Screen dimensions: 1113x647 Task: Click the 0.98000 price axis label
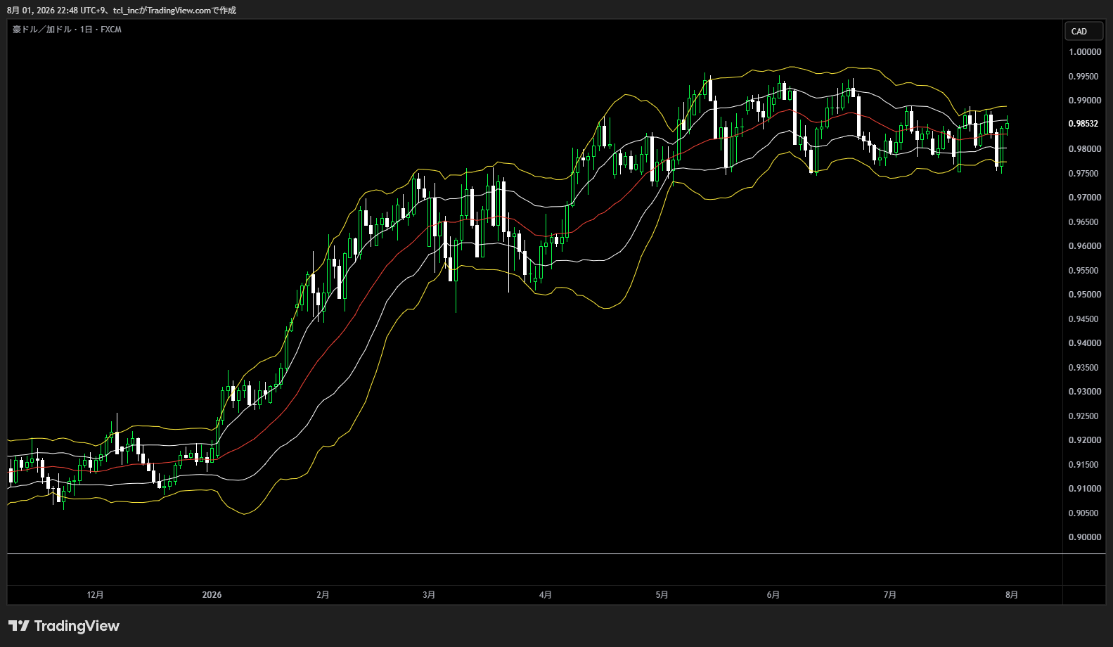(x=1085, y=149)
